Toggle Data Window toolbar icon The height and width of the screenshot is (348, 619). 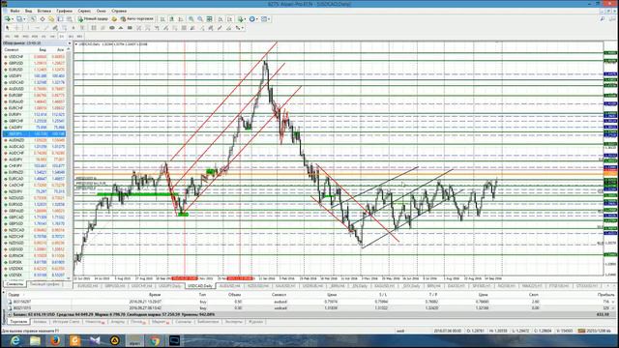[43, 19]
